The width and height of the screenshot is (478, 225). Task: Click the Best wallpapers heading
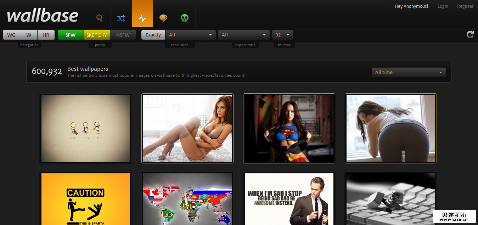pos(88,69)
